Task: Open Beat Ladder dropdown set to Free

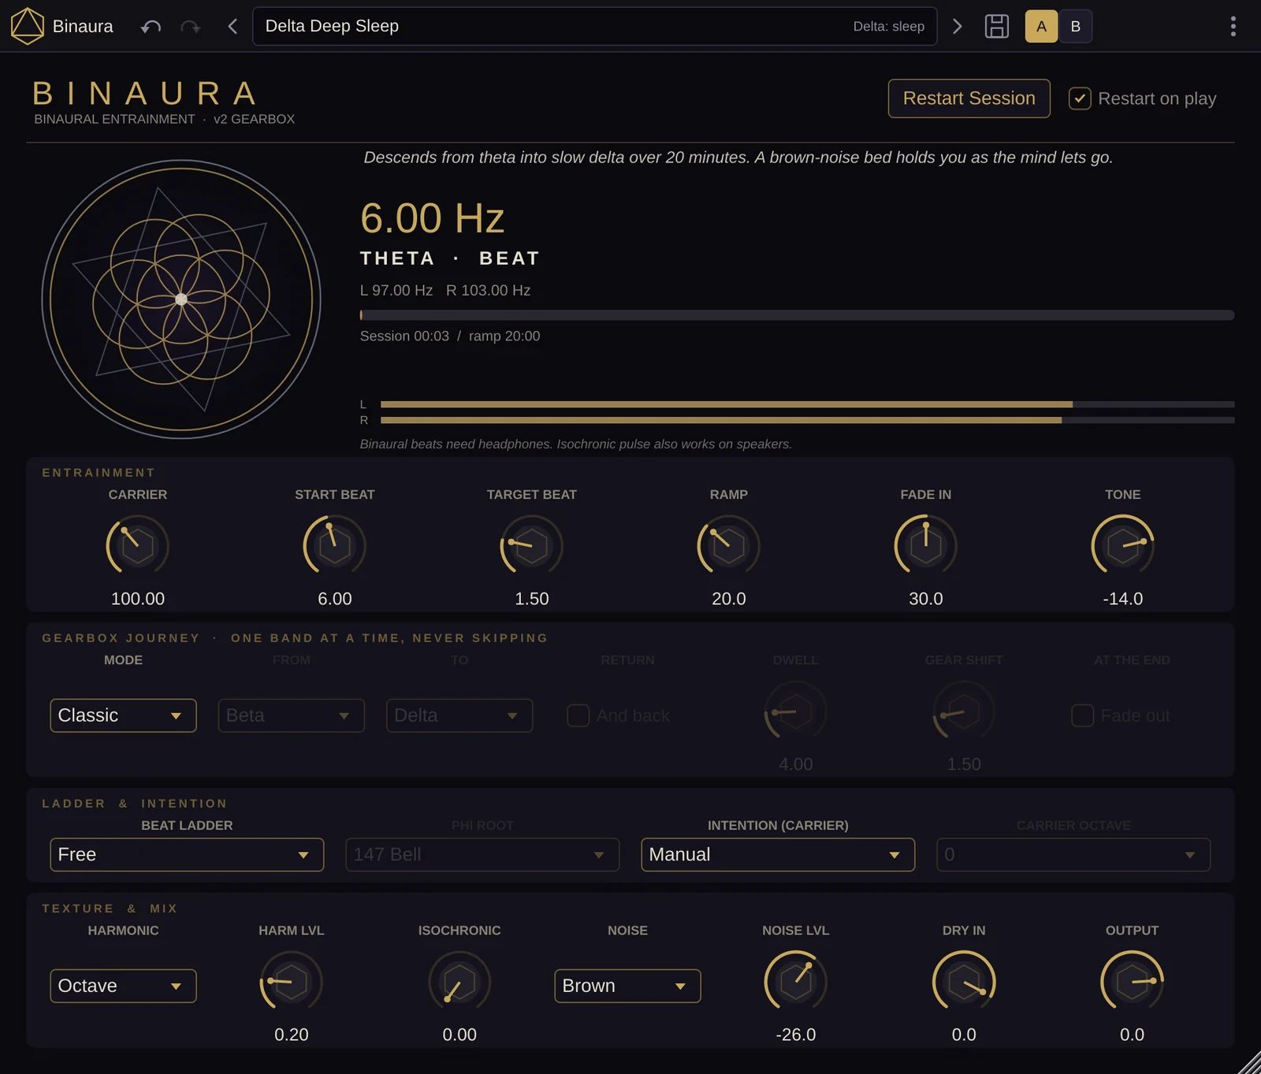Action: [x=187, y=855]
